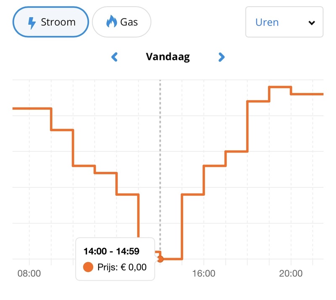The image size is (336, 300).
Task: Go to next day with right arrow
Action: pos(222,57)
